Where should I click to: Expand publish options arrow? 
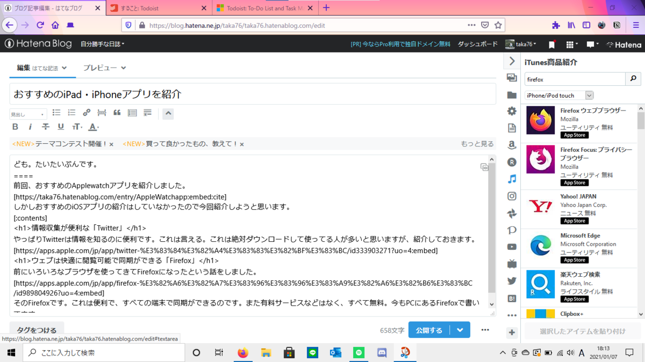coord(460,330)
